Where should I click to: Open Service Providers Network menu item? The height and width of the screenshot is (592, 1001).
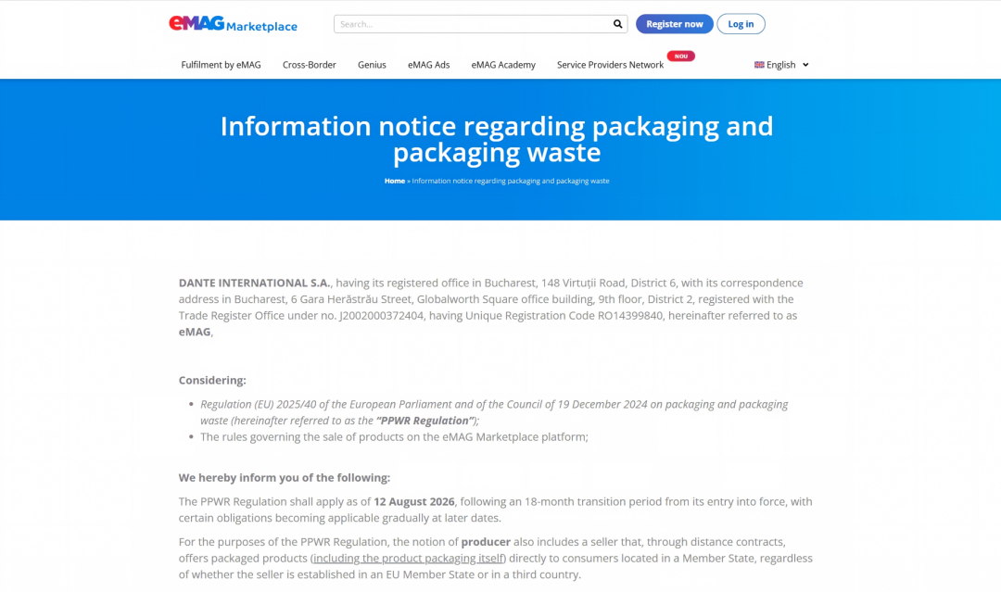[x=610, y=65]
